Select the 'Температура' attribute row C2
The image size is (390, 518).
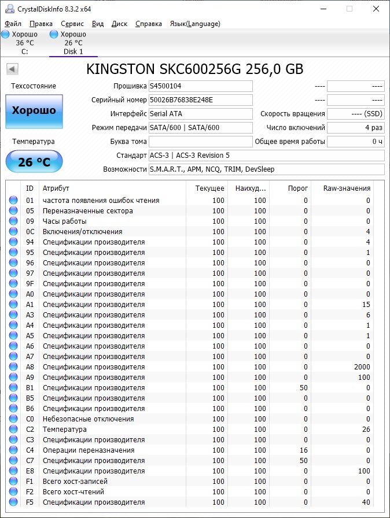coord(190,429)
